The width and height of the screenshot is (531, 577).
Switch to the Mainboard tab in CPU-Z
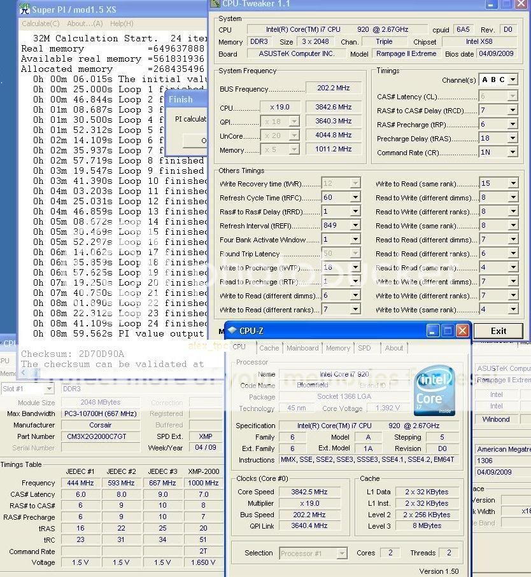(302, 348)
